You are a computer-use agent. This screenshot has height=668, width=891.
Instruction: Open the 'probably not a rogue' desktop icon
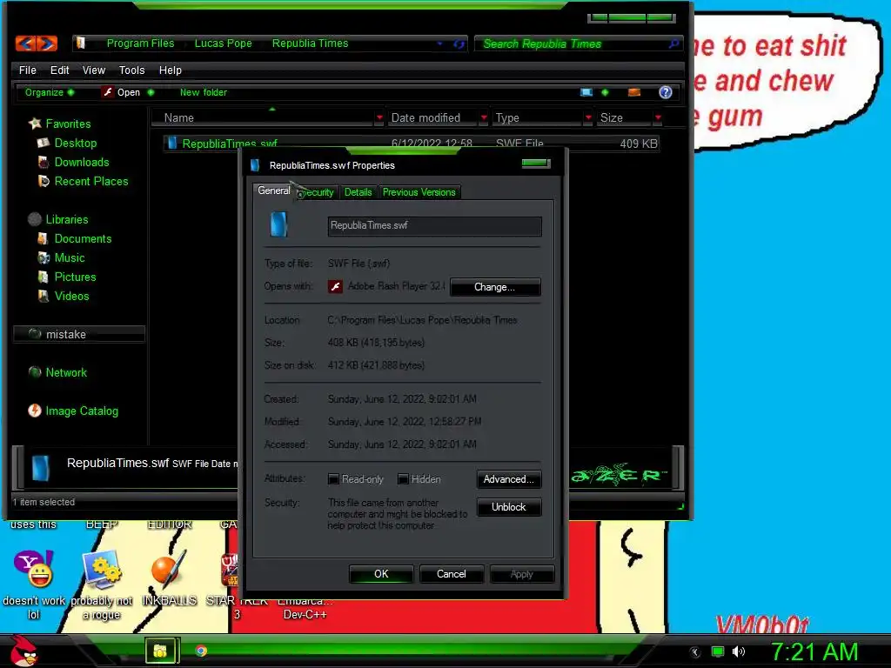click(101, 569)
